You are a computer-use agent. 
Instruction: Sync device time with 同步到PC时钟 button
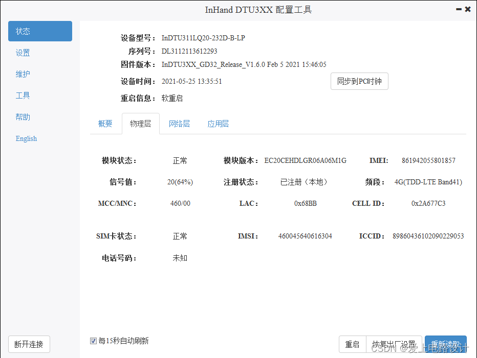pos(359,81)
